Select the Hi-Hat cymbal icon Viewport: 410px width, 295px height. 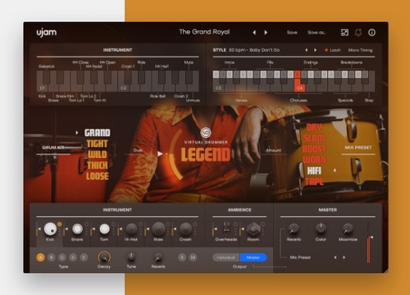coord(131,229)
